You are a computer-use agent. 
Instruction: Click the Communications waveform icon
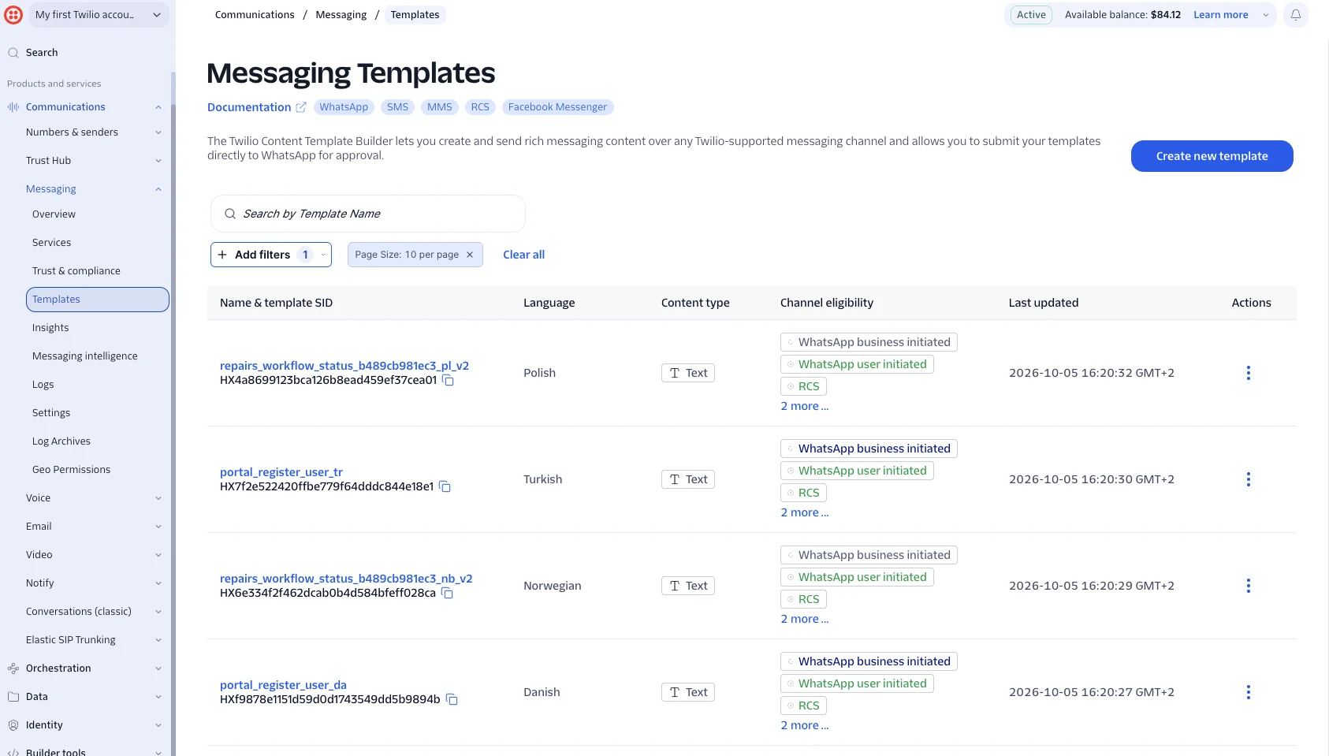tap(13, 107)
